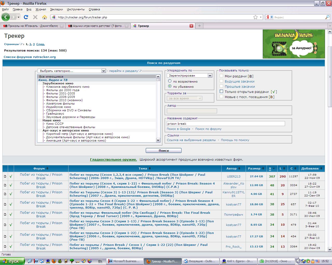The width and height of the screenshot is (332, 265).
Task: Expand the 'Зарегистрирован' sort order dropdown
Action: pos(190,76)
